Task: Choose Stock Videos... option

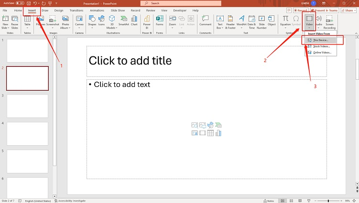Action: (x=321, y=46)
